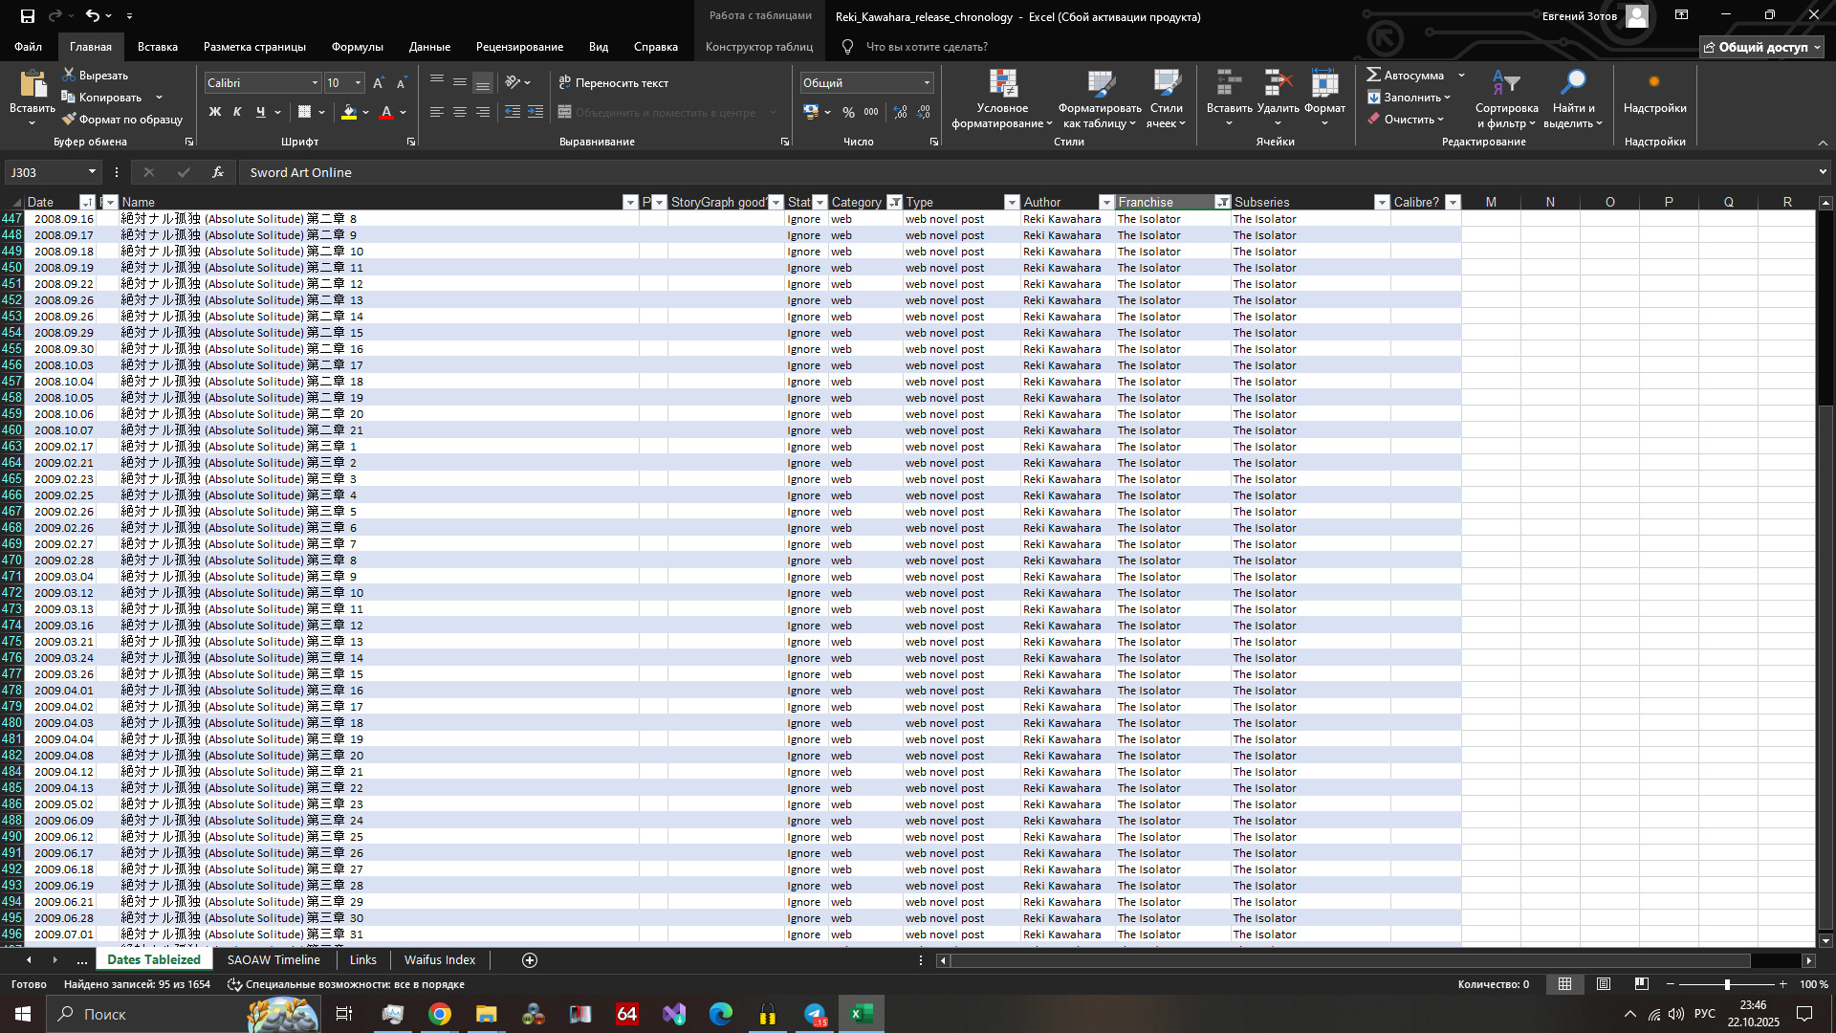Switch to SAOAW Timeline sheet tab
Screen dimensions: 1836x1033
[x=273, y=959]
